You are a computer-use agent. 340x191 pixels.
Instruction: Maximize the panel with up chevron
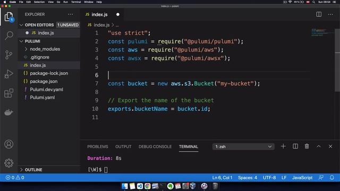[x=319, y=146]
